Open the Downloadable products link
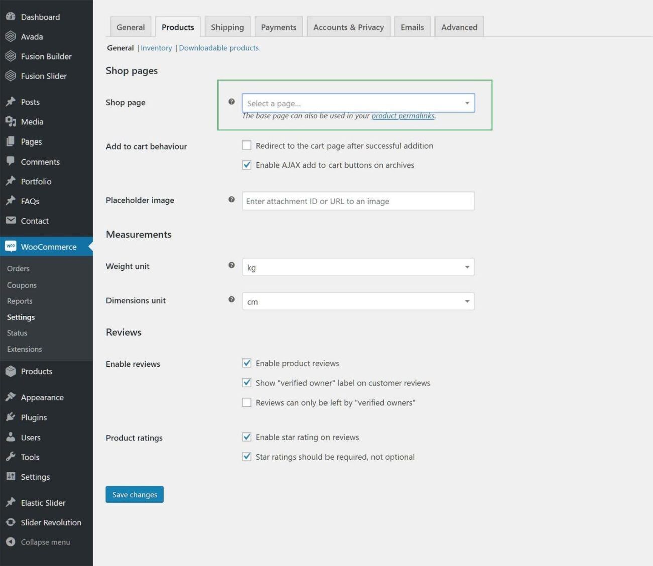The width and height of the screenshot is (653, 566). pos(219,48)
